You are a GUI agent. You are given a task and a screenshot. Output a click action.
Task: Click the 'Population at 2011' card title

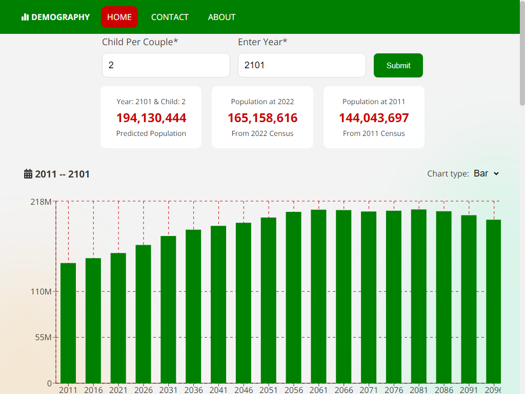tap(374, 102)
